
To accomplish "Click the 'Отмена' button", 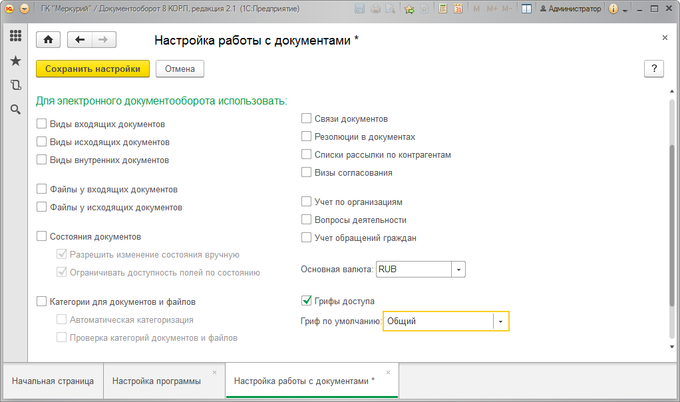I will (180, 69).
